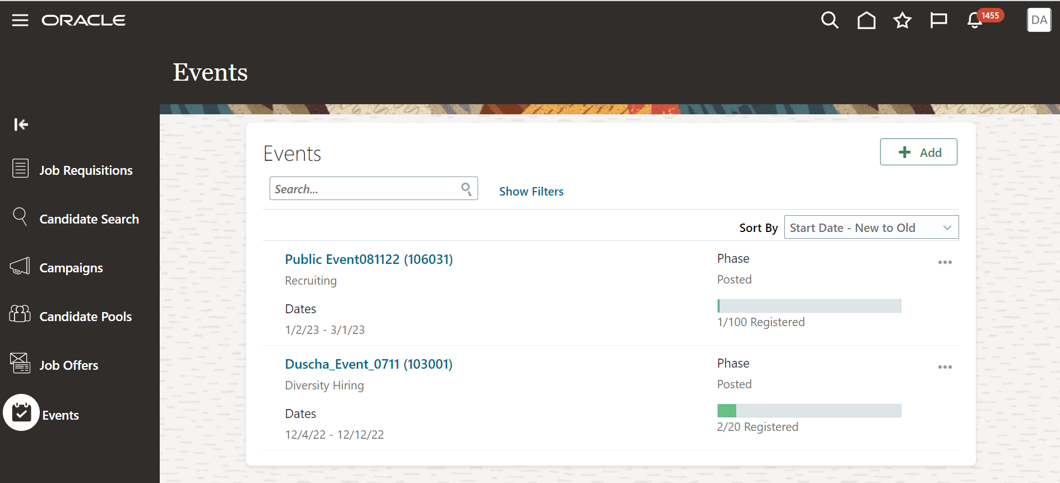This screenshot has width=1060, height=483.
Task: Click the '2/20 Registered' text
Action: 757,427
